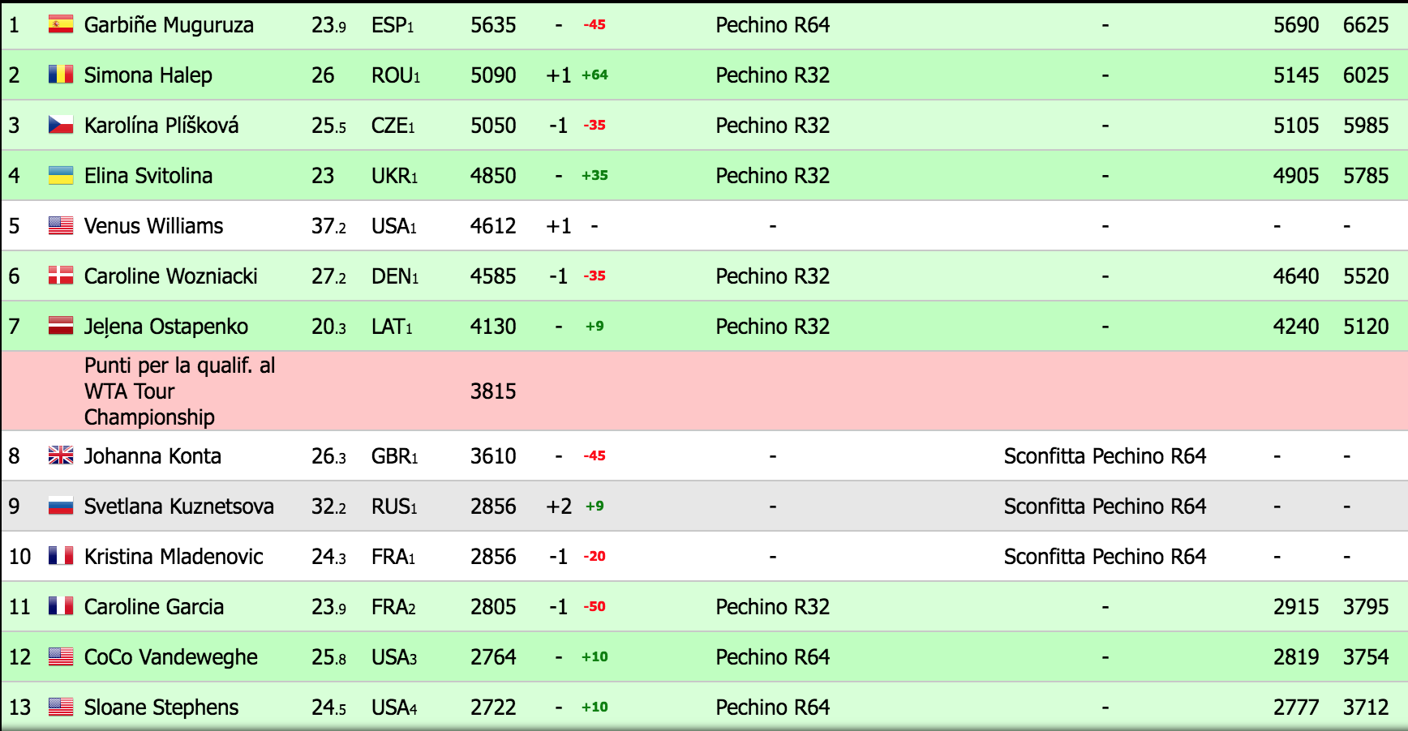The height and width of the screenshot is (731, 1408).
Task: Click CoCo Vandeweghe player name
Action: [x=171, y=657]
